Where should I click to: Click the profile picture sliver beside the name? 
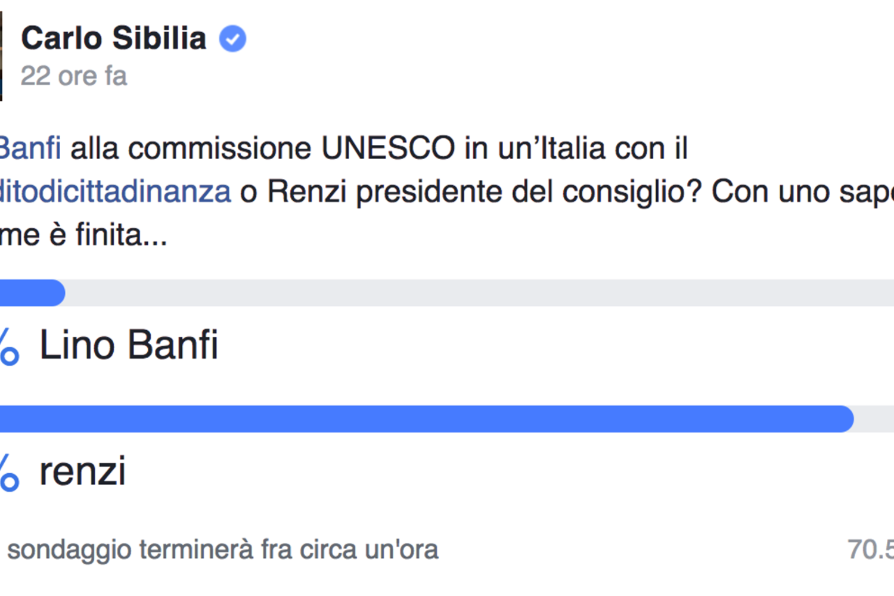tap(1, 57)
